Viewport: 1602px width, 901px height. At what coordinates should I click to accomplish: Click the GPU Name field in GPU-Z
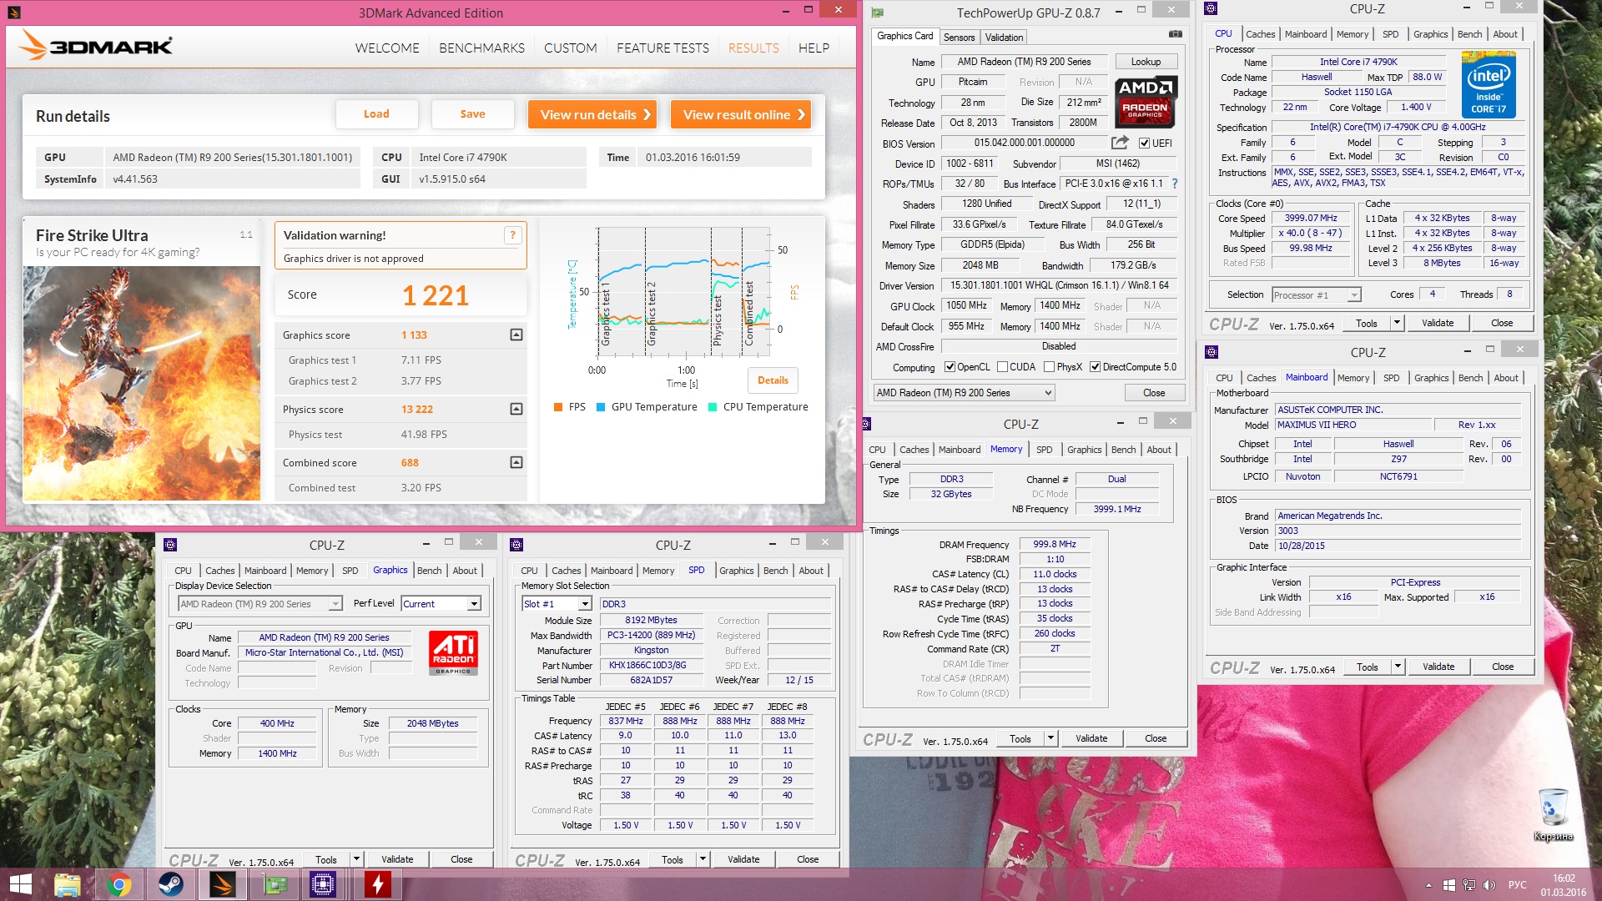point(1024,62)
